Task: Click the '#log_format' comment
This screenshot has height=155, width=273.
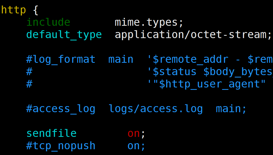Action: click(x=61, y=59)
